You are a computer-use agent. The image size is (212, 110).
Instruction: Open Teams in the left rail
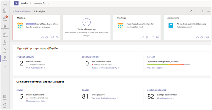tap(5, 19)
